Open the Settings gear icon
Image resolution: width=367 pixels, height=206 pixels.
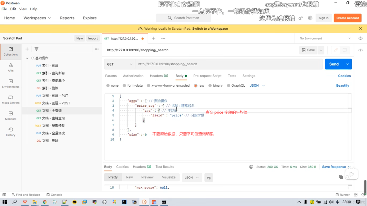(310, 18)
